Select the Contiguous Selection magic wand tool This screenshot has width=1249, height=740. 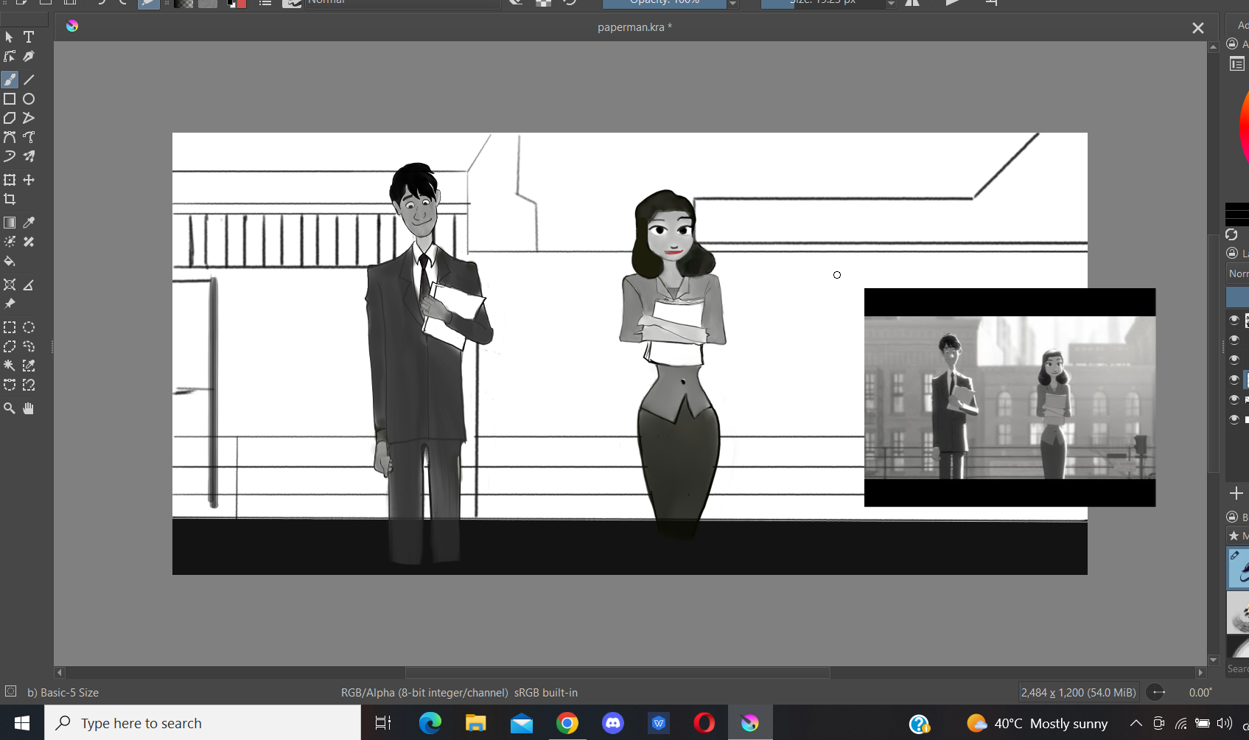click(x=10, y=366)
